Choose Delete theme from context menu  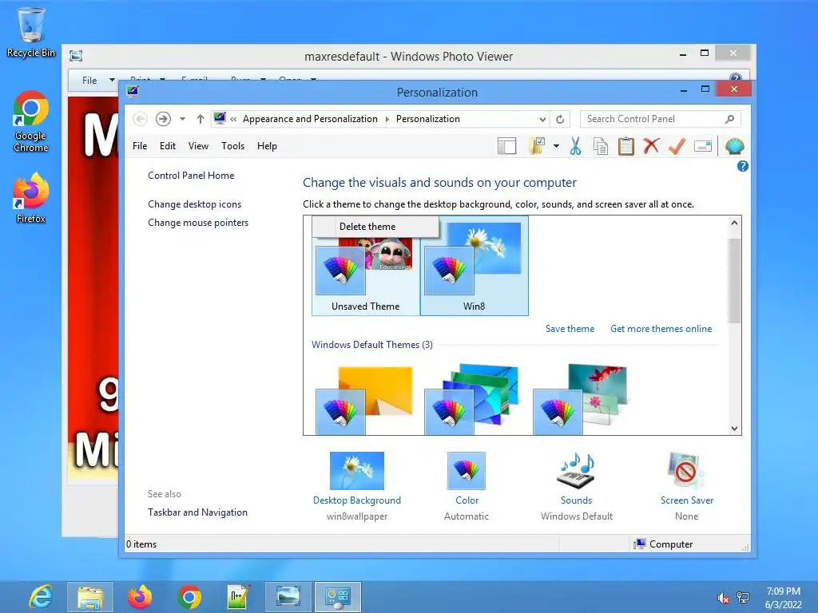pos(375,227)
